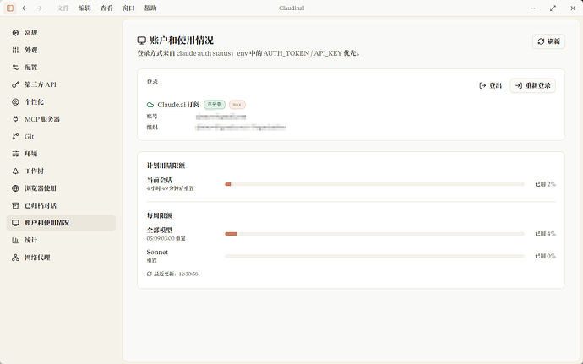583x364 pixels.
Task: Click the Claude.ai 订阅 label
Action: tap(178, 105)
